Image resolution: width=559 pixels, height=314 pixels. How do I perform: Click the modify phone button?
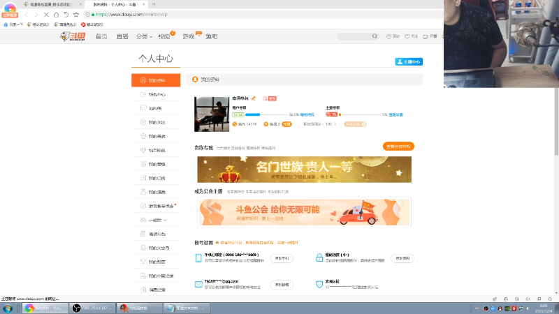coord(282,258)
